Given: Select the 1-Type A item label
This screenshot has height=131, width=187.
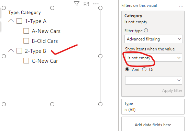Looking at the screenshot, I should coord(36,21).
